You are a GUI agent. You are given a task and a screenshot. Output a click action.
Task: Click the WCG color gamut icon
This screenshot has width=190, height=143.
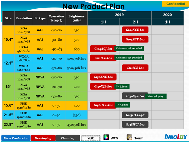pos(106,137)
